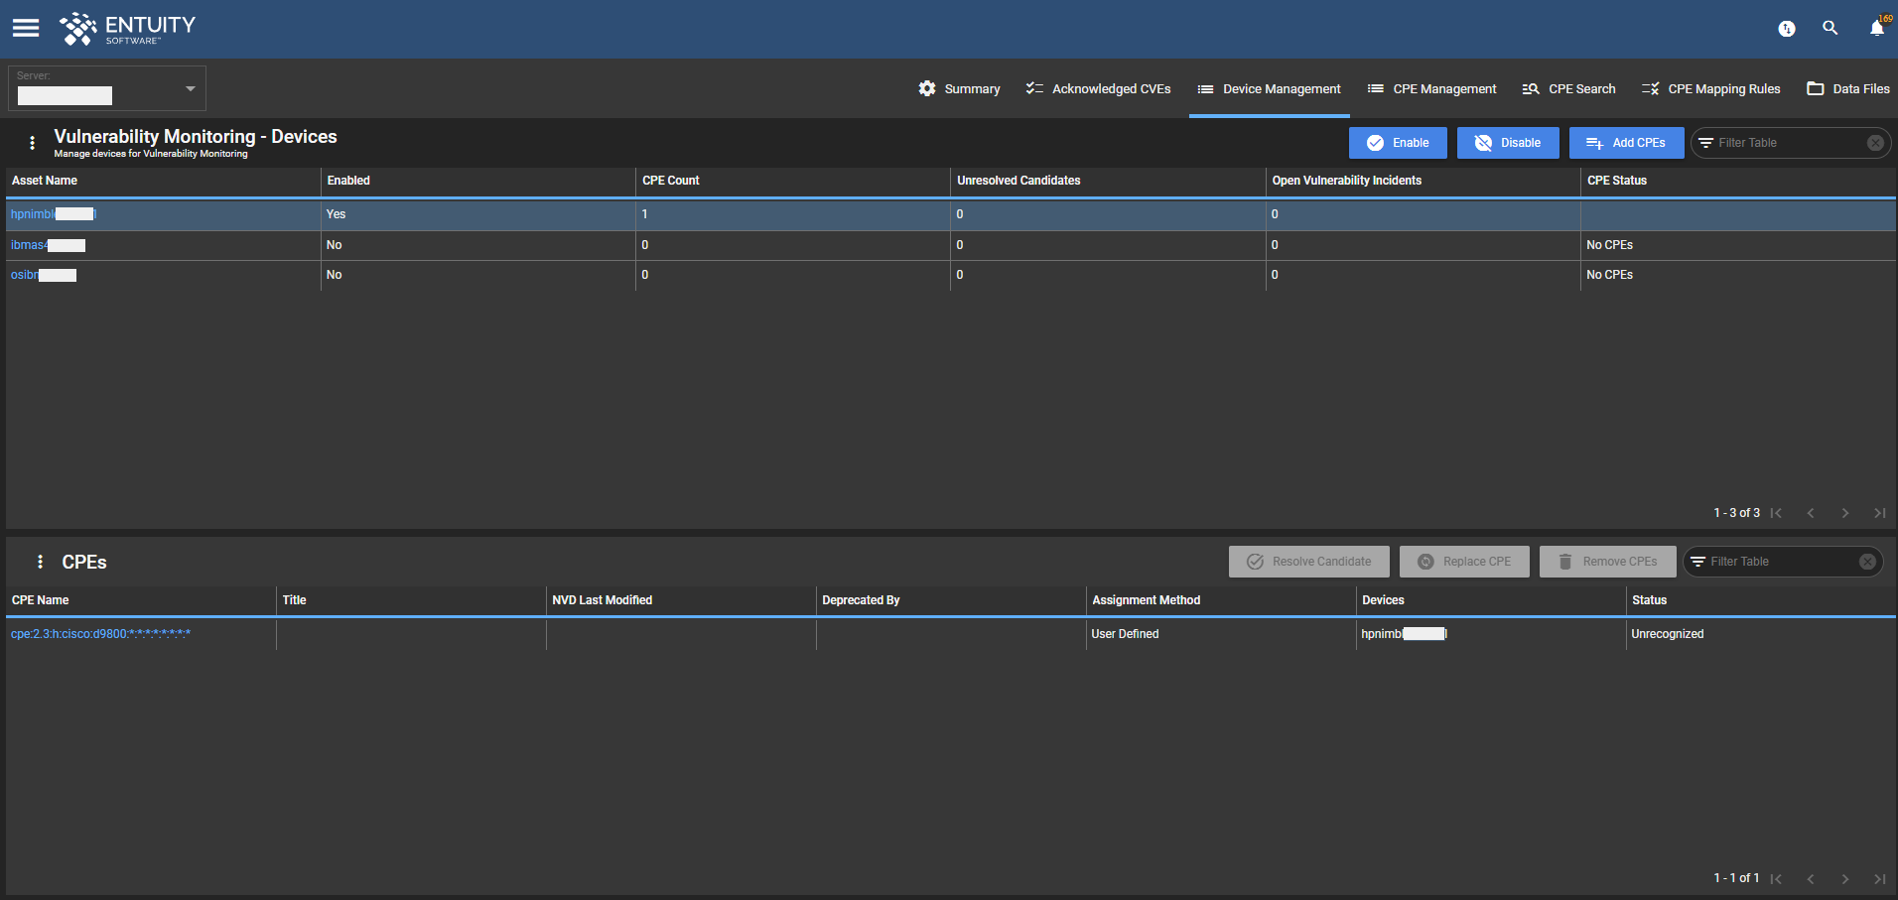Open the Devices panel kebab menu
This screenshot has width=1898, height=900.
pos(33,143)
